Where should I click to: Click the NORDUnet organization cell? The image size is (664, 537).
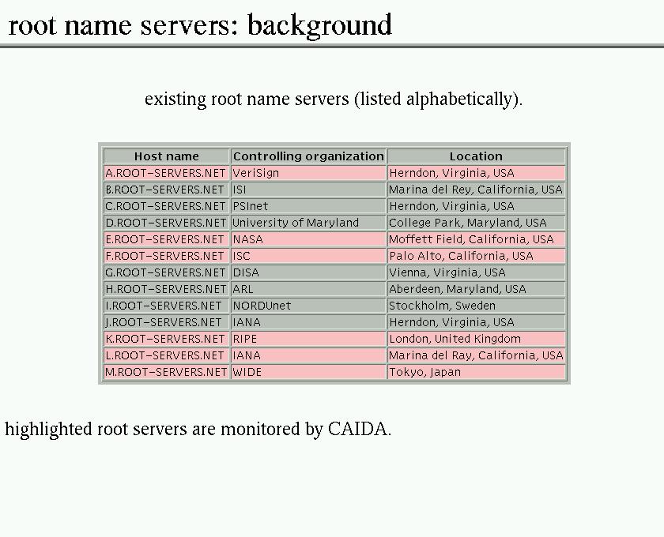pos(308,306)
